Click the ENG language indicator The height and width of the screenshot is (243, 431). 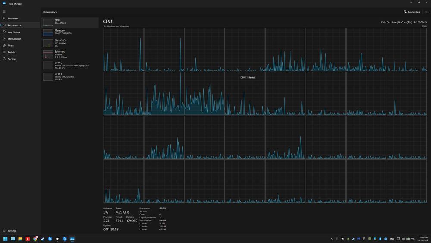click(392, 239)
